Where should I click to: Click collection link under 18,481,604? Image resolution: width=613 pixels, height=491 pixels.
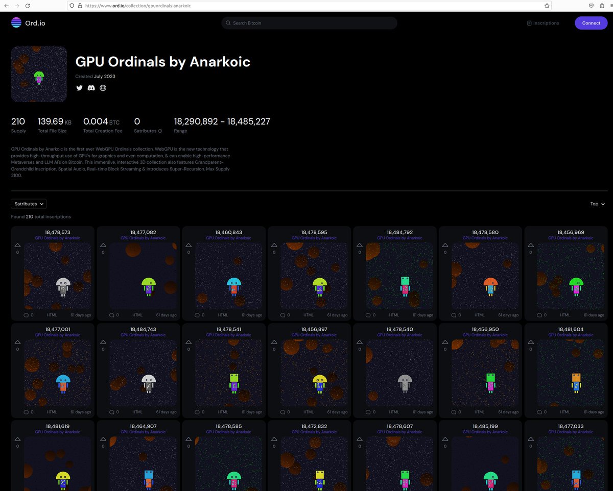point(571,335)
